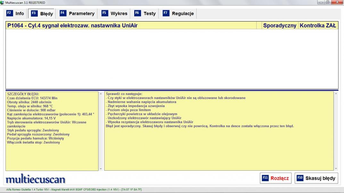Click down arrow of error details scrollbar
This screenshot has width=344, height=193.
point(101,169)
